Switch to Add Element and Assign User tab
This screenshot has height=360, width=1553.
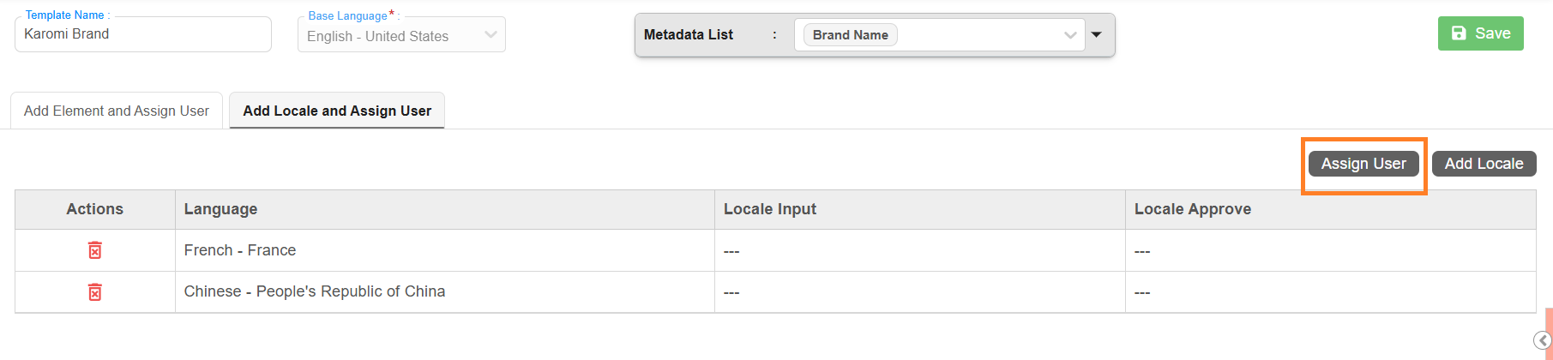coord(117,111)
